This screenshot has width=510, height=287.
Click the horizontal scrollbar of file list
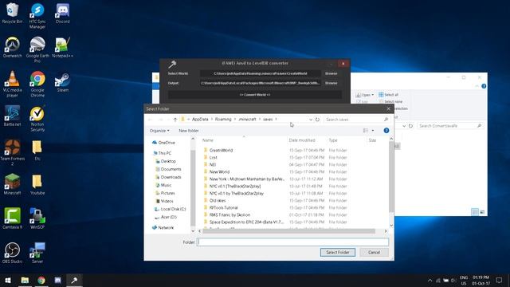288,231
